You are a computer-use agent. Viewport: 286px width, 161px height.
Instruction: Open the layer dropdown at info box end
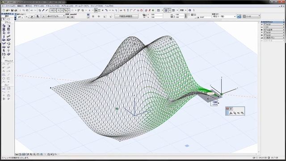[252, 17]
